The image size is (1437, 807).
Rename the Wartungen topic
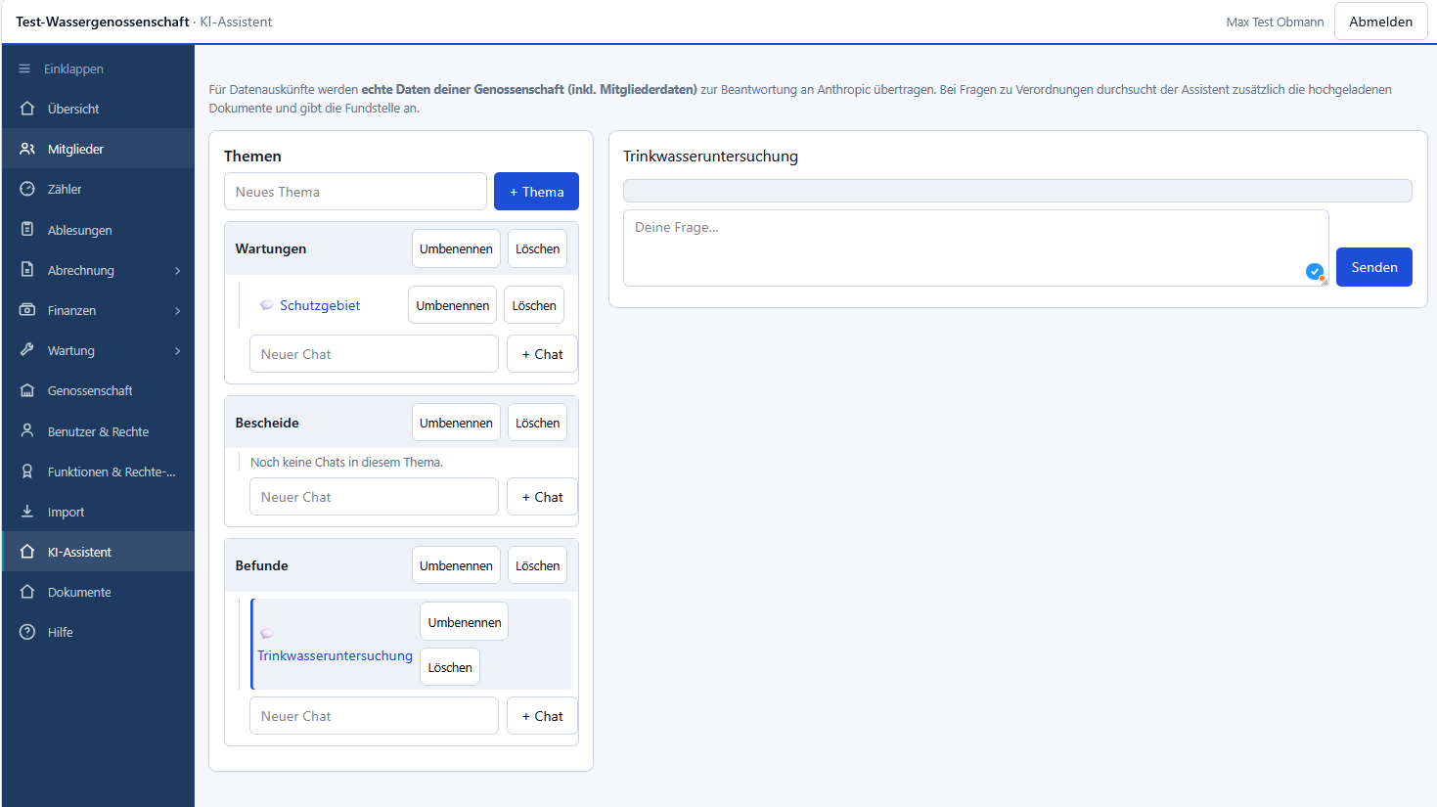(456, 248)
